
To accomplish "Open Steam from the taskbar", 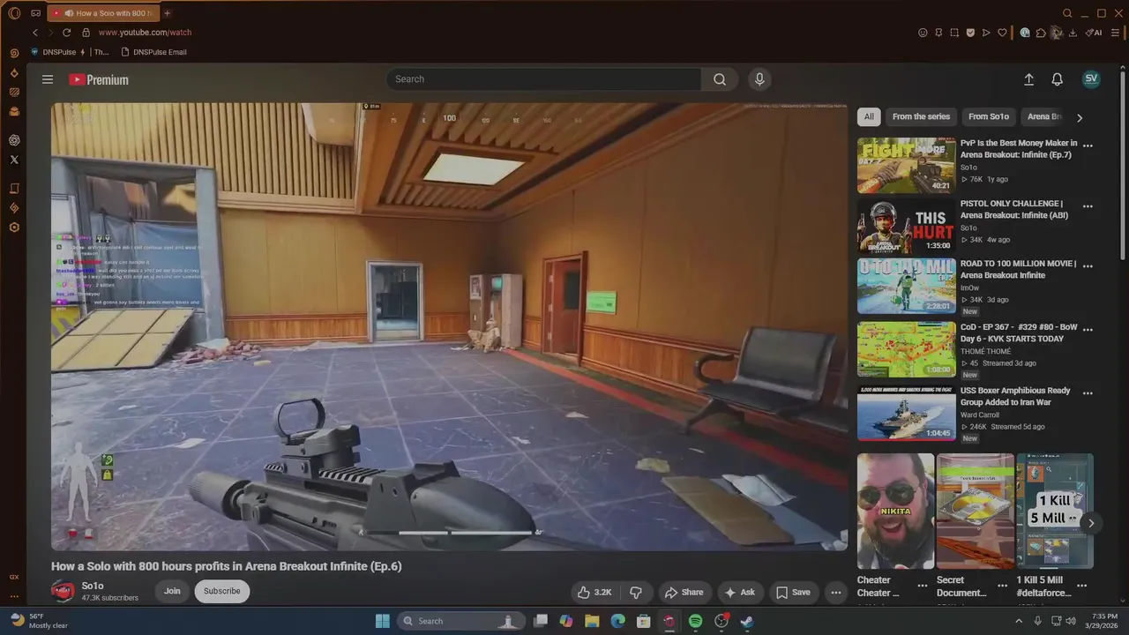I will point(747,621).
